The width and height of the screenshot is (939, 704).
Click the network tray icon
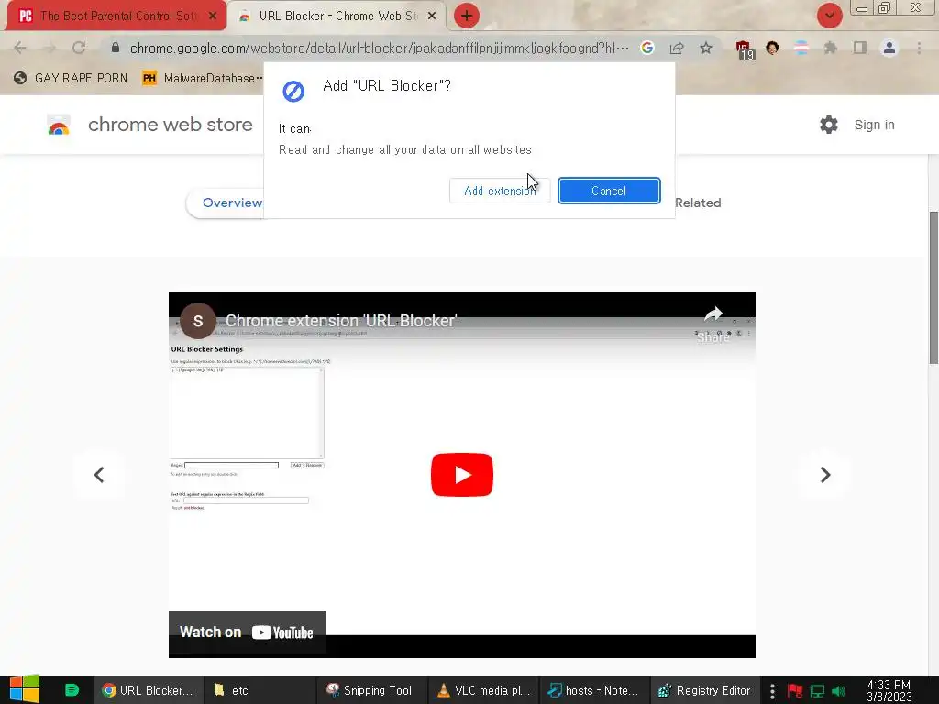click(817, 691)
